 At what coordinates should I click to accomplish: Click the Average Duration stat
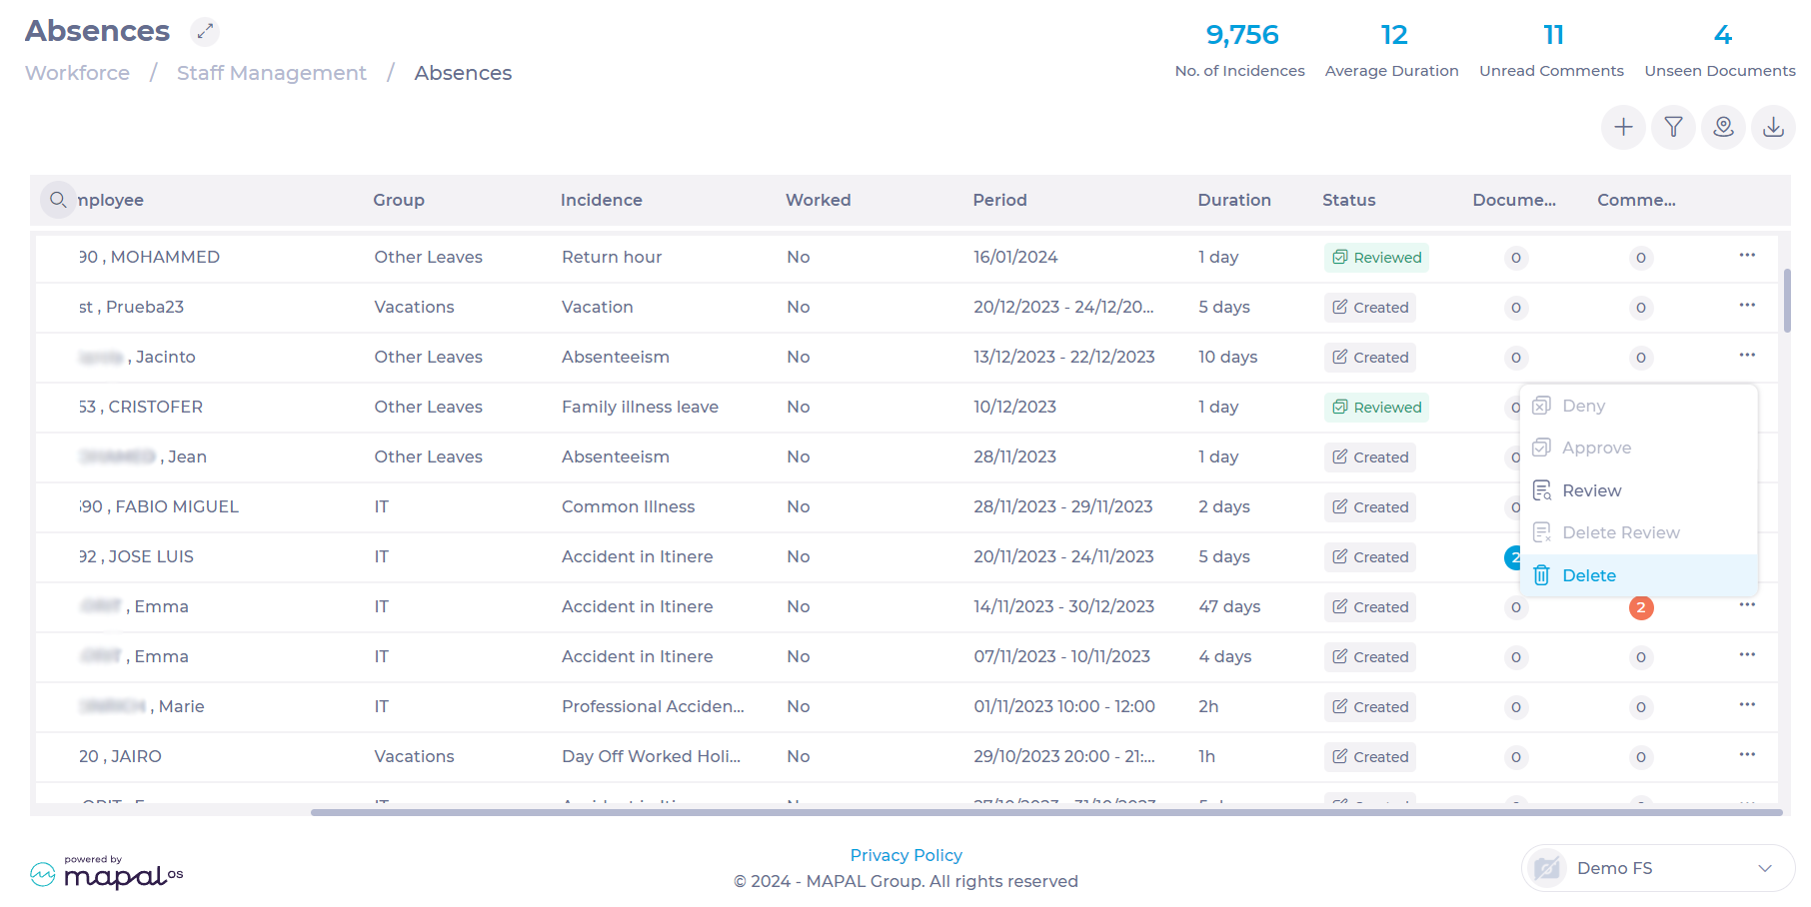tap(1392, 50)
